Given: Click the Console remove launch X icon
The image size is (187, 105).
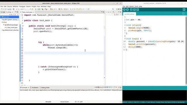Looking at the screenshot, I should click(x=97, y=87).
